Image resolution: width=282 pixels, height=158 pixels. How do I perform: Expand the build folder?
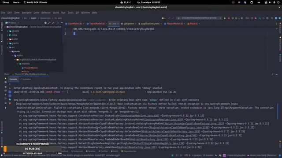(8, 39)
